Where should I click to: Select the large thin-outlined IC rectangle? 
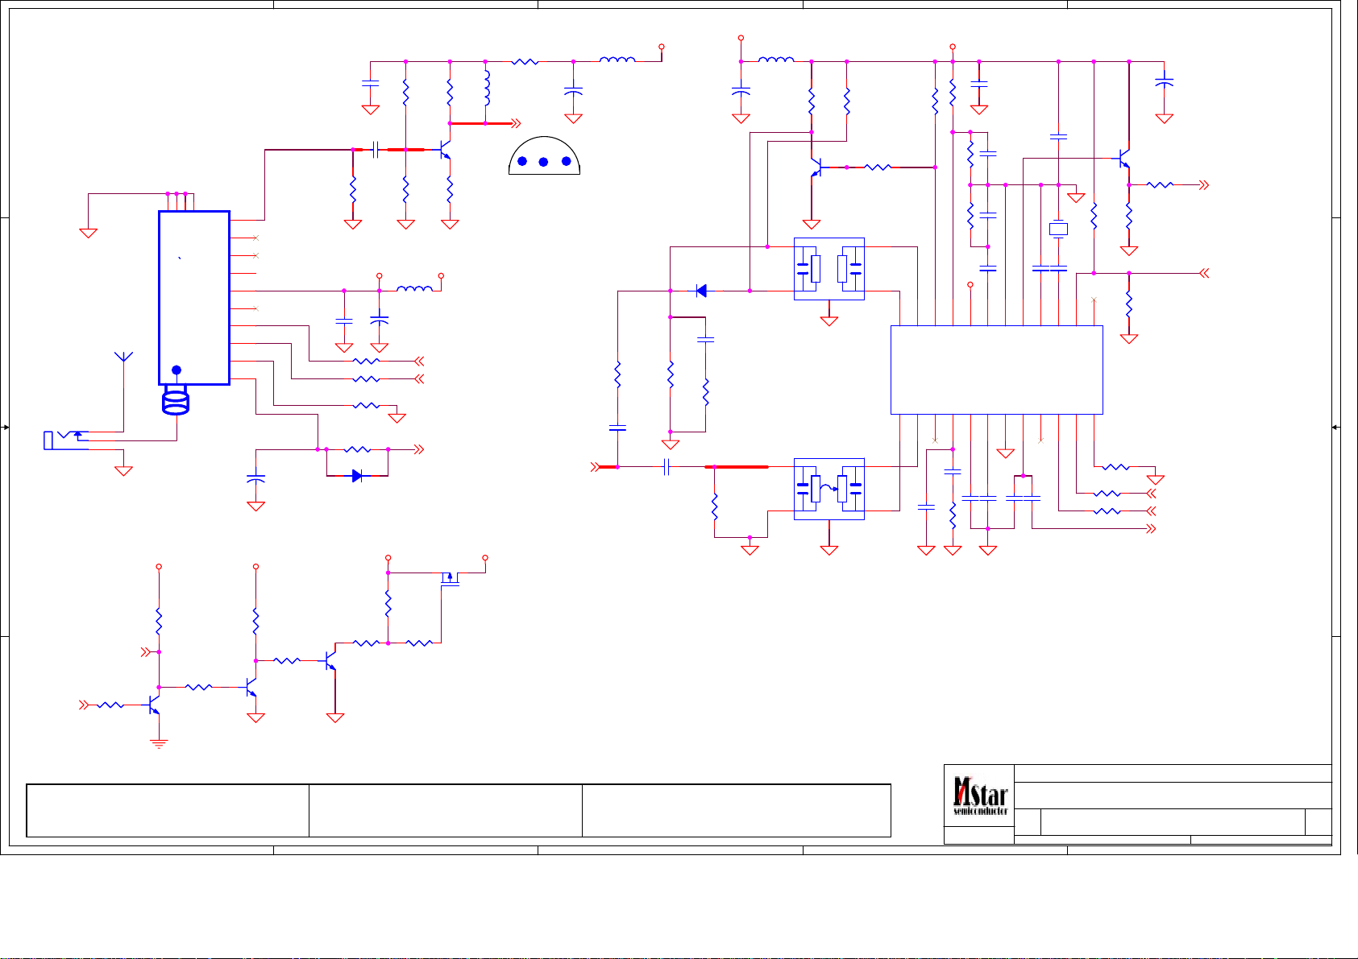click(996, 370)
